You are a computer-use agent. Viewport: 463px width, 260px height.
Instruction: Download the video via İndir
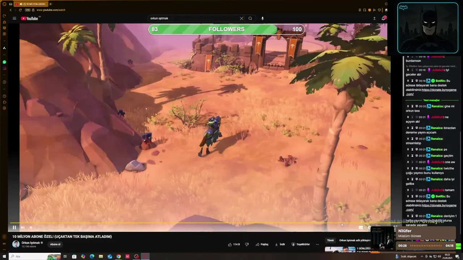(280, 244)
